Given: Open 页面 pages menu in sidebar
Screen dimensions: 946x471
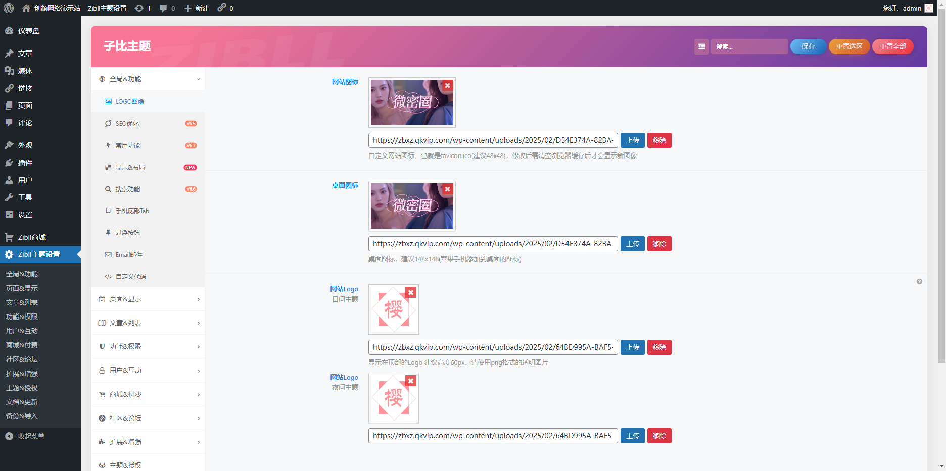Looking at the screenshot, I should (x=40, y=106).
